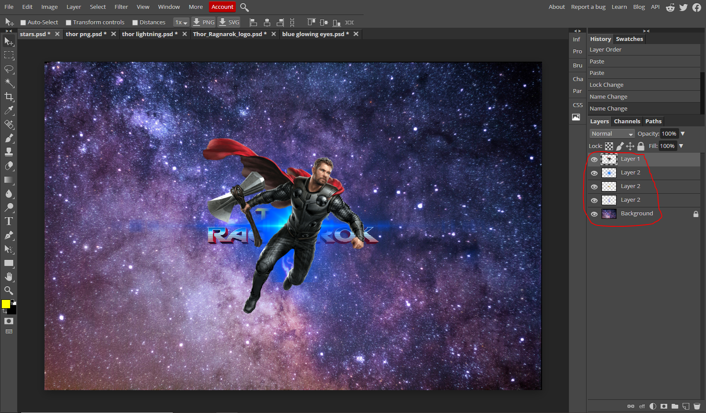Pick the Brush tool
This screenshot has width=706, height=413.
(x=9, y=138)
